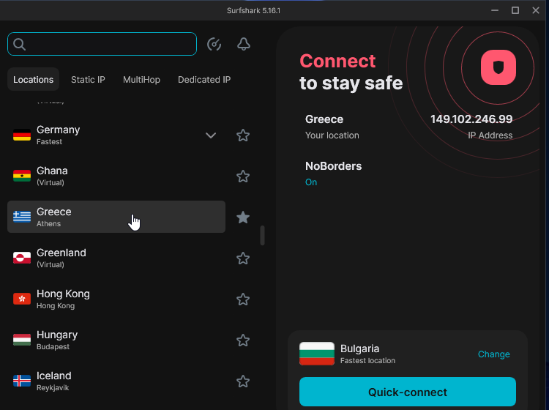Click the Ghana flag icon
Image resolution: width=549 pixels, height=410 pixels.
(22, 176)
